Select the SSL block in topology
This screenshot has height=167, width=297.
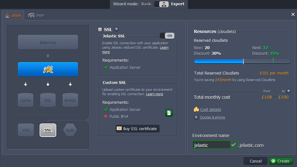click(x=48, y=130)
